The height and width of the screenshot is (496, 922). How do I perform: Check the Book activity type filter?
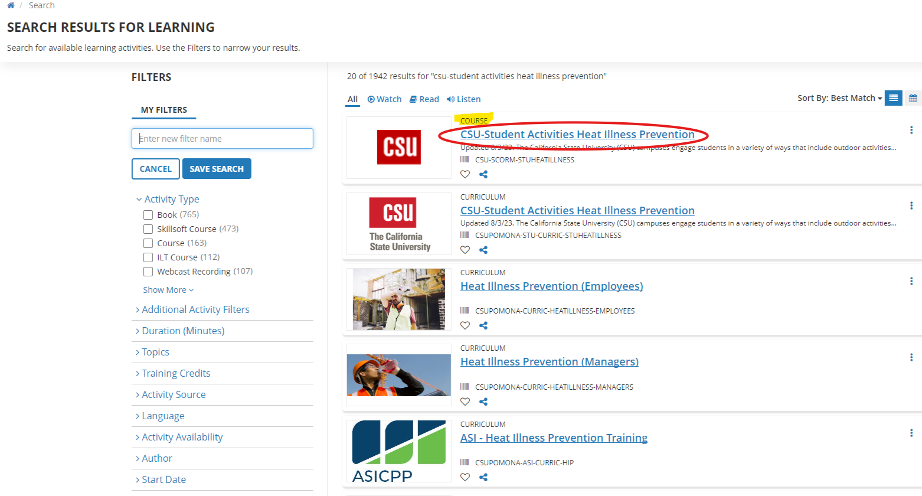(x=148, y=215)
